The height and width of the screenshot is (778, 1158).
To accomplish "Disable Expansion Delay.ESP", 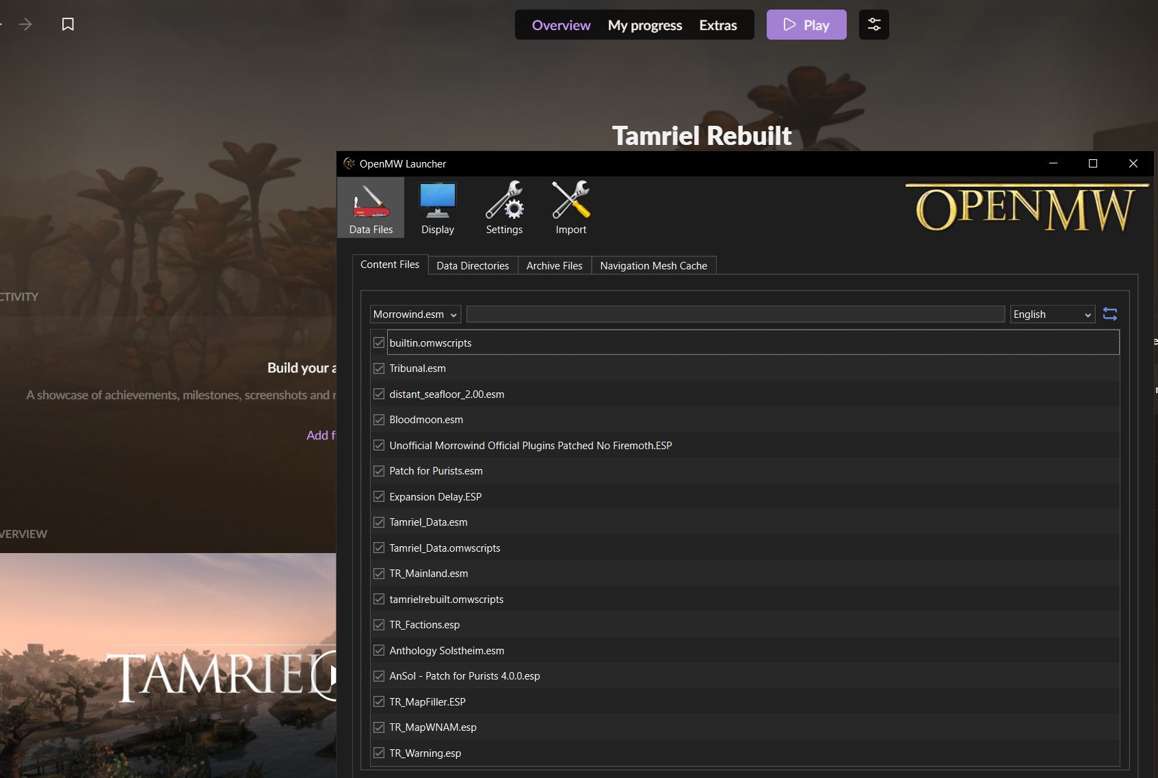I will 379,496.
